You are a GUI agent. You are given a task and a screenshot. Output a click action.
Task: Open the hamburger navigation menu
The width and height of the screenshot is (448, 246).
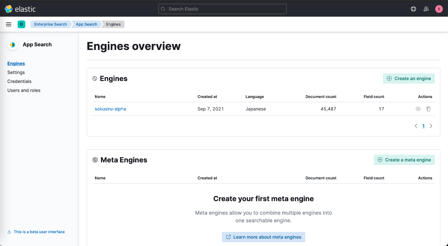coord(9,24)
